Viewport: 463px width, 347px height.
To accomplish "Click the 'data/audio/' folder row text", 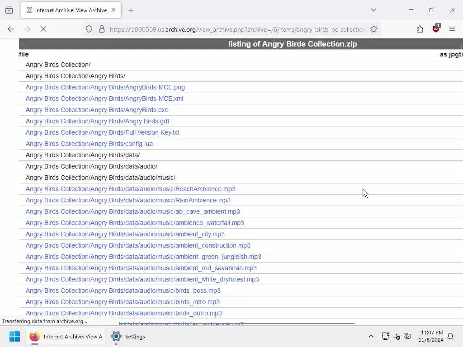I will [91, 166].
